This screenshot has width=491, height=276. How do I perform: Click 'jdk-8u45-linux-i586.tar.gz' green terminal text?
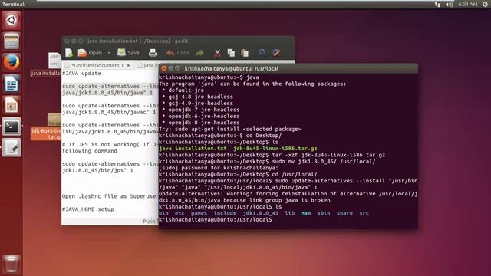pyautogui.click(x=275, y=149)
